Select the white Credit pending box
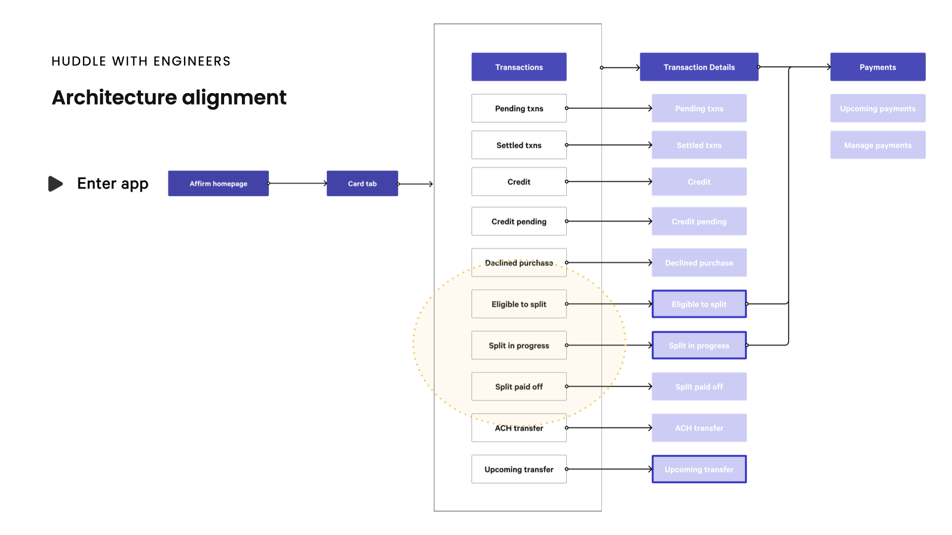Image resolution: width=952 pixels, height=535 pixels. [519, 221]
